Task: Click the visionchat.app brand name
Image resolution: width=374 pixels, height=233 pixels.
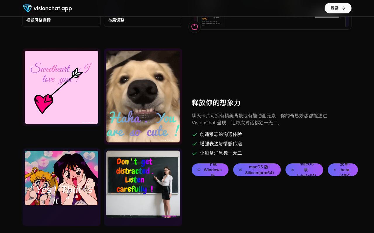Action: [53, 8]
